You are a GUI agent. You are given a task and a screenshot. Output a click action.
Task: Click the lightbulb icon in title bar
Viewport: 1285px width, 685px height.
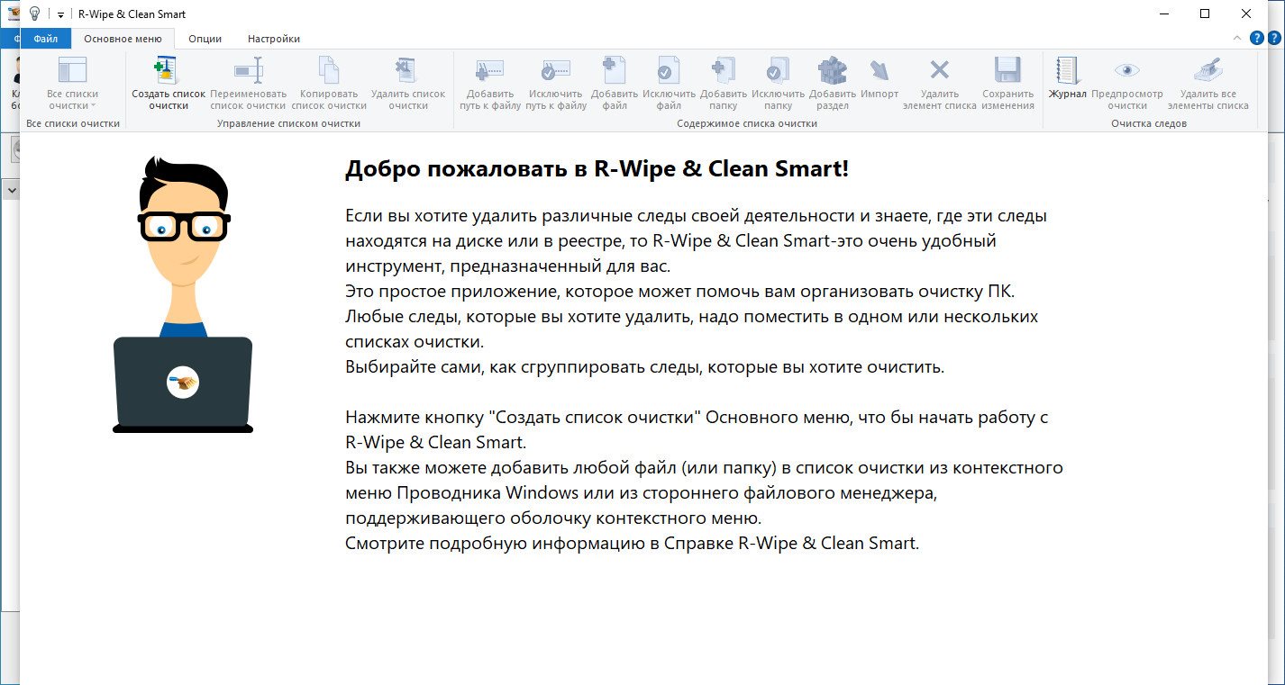(x=34, y=14)
